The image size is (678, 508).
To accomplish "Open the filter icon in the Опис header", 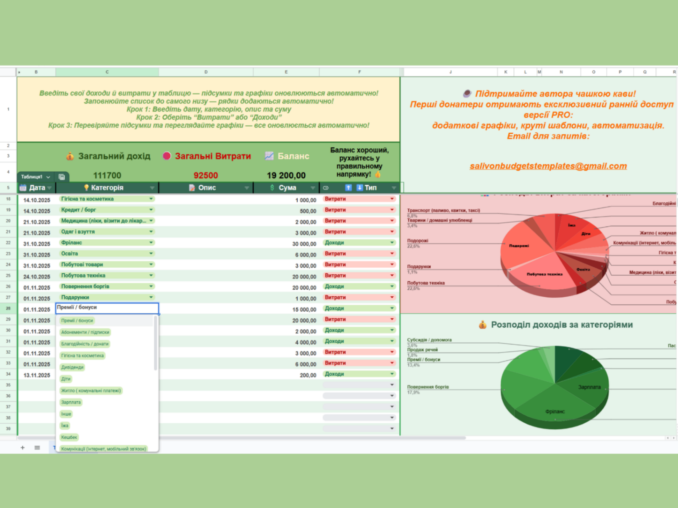I will pos(246,188).
